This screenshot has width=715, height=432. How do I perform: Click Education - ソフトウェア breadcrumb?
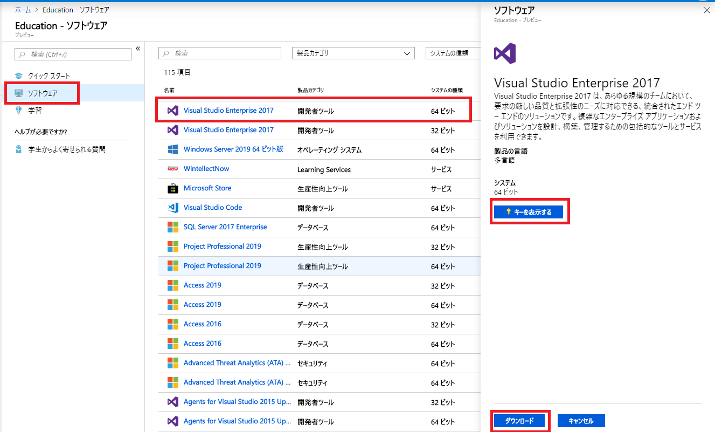75,10
